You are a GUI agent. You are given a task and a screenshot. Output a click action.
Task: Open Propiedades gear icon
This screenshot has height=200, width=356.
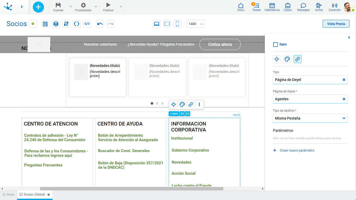point(83,5)
